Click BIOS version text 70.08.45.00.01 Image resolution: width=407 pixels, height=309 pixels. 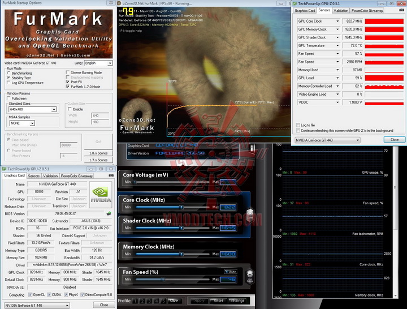tap(66, 213)
